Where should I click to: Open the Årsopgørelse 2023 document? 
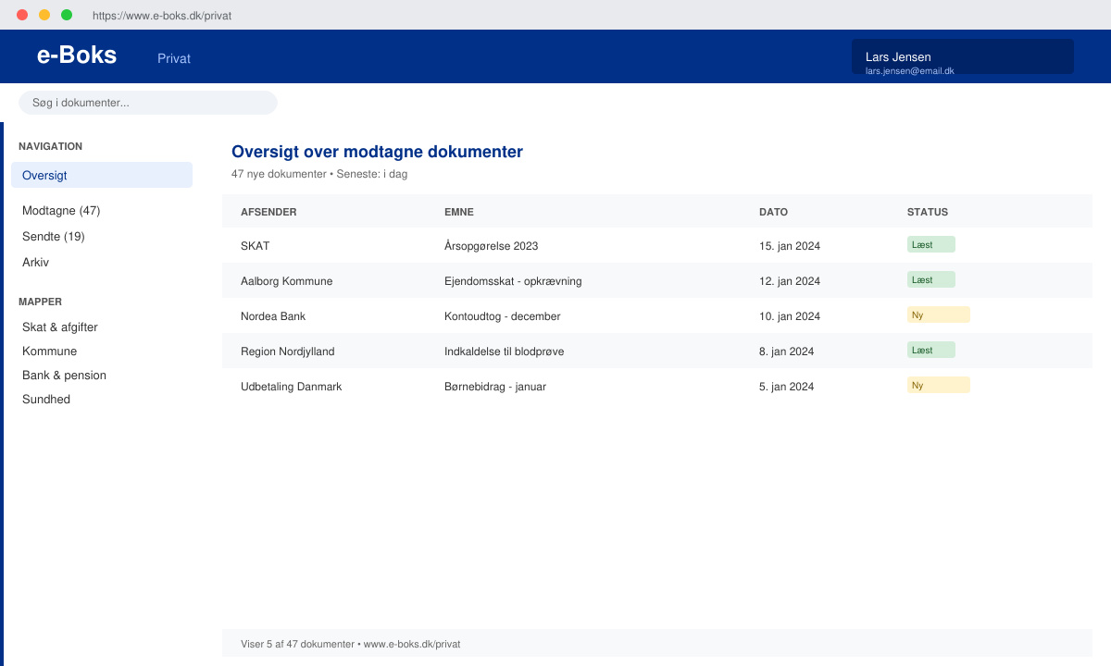coord(492,246)
